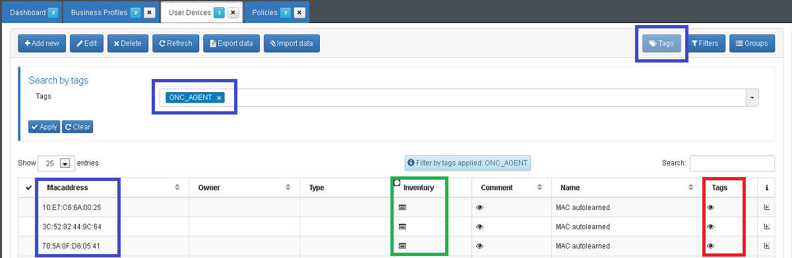Switch to the Dashboard tab
Screen dimensions: 792x258
coord(28,13)
